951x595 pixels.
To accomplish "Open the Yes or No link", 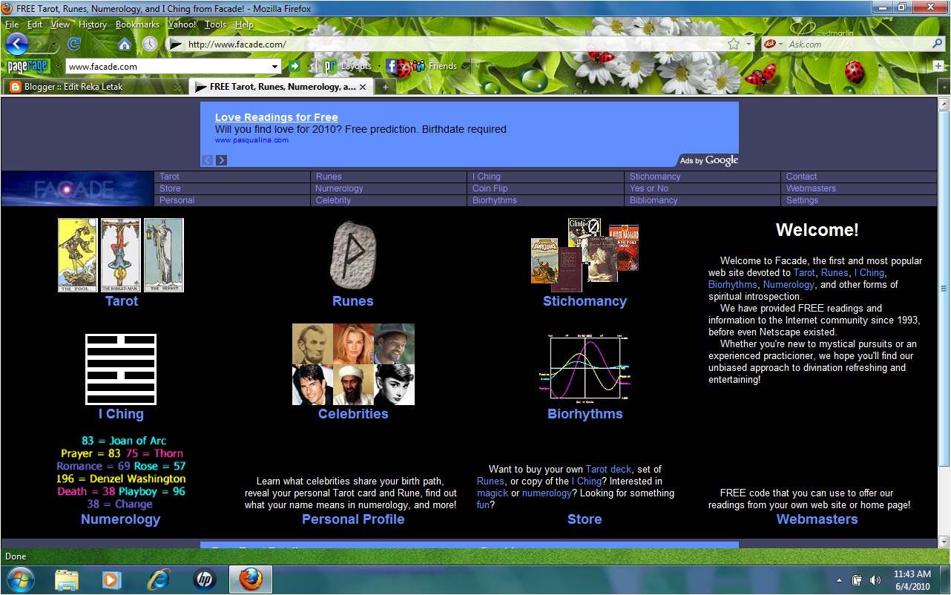I will point(649,188).
